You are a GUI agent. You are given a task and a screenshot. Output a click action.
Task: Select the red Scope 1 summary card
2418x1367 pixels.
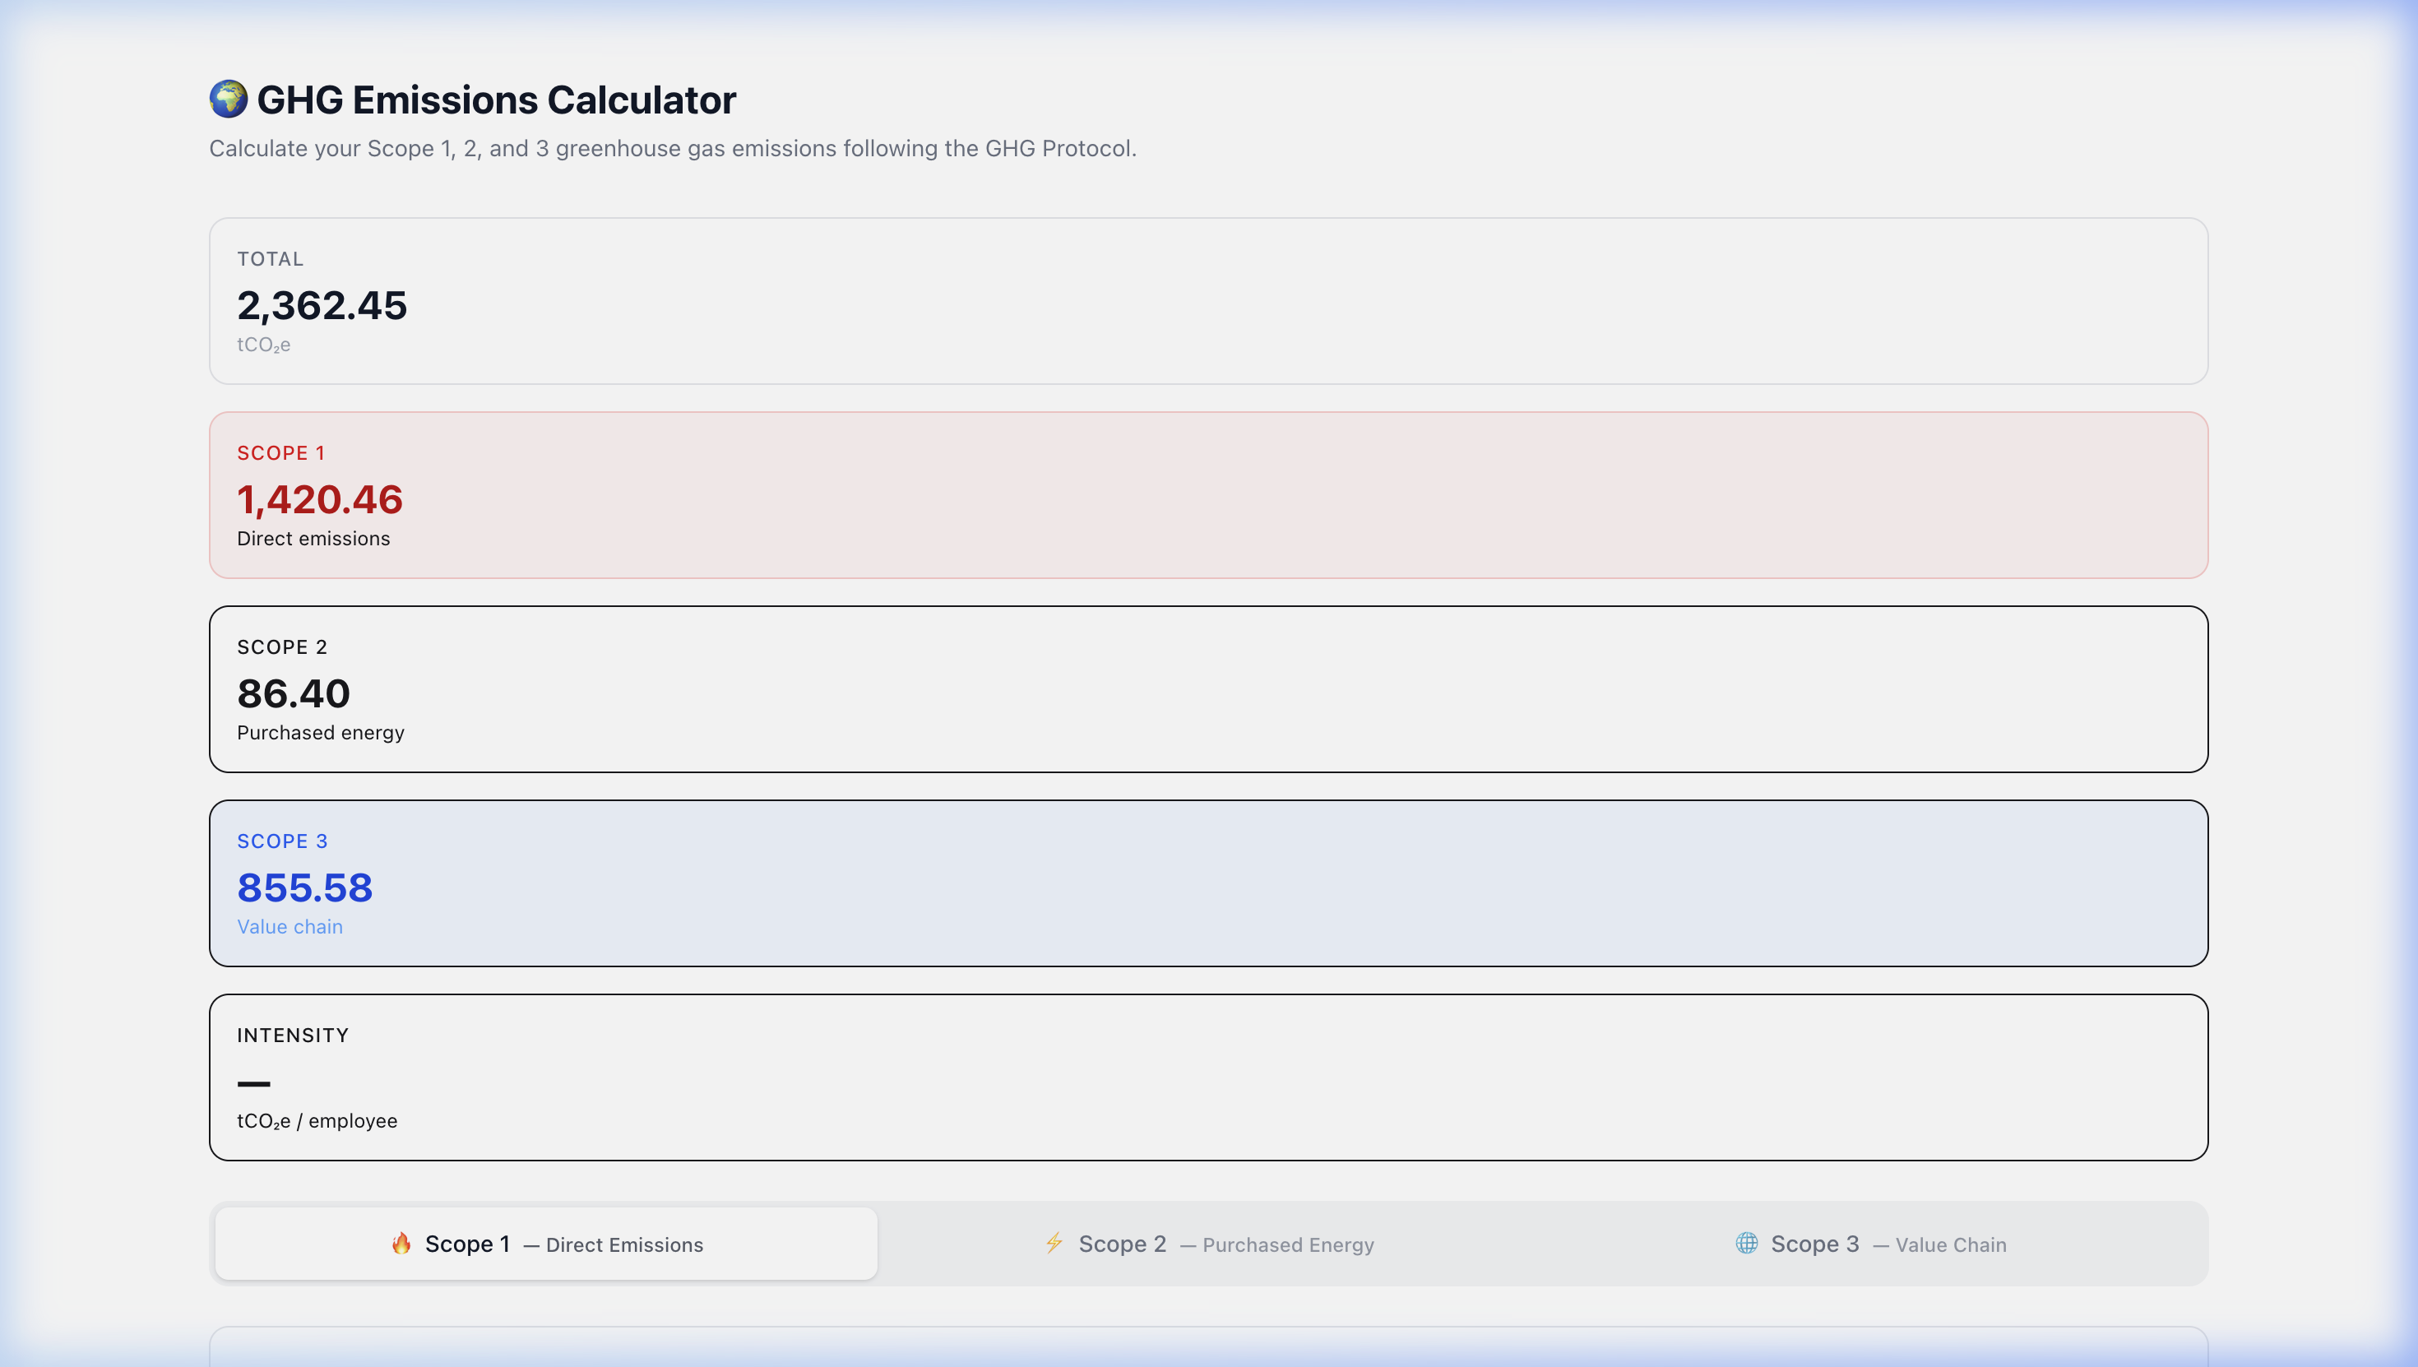coord(1209,495)
